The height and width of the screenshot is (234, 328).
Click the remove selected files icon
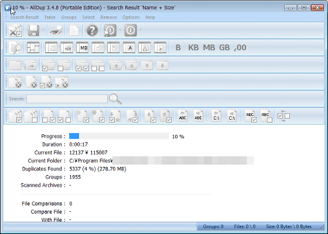tap(15, 30)
